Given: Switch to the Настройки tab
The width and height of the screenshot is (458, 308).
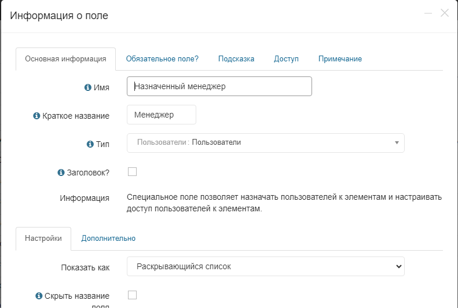Looking at the screenshot, I should 43,239.
